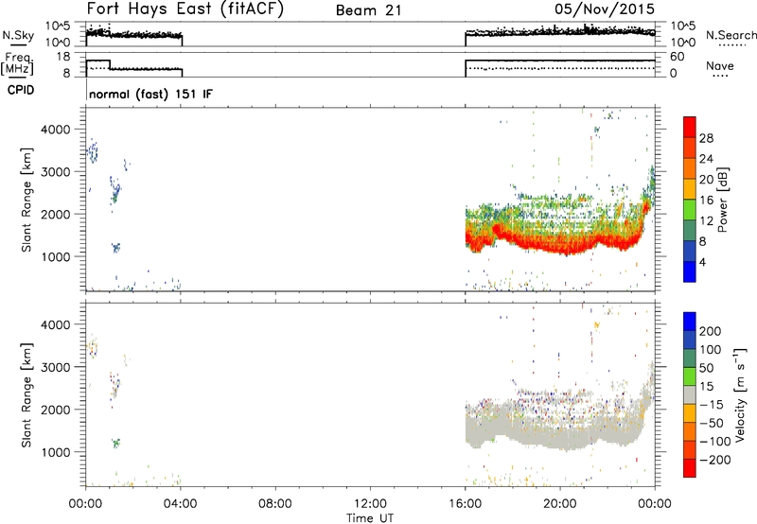Viewport: 757px width, 524px height.
Task: Click the 'Velocity [m s^-1]' colorbar label
Action: click(x=740, y=394)
